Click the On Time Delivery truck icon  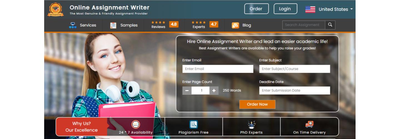tap(309, 124)
